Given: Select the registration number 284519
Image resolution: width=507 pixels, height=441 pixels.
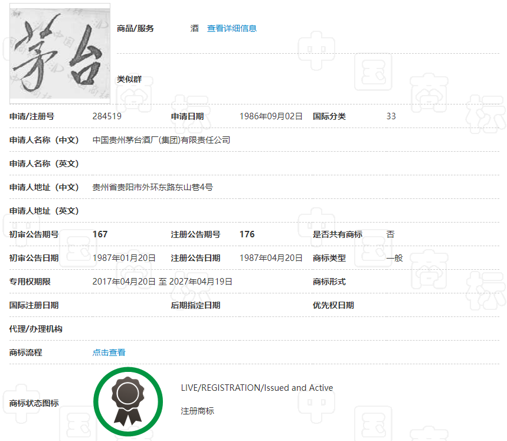Looking at the screenshot, I should pyautogui.click(x=107, y=116).
